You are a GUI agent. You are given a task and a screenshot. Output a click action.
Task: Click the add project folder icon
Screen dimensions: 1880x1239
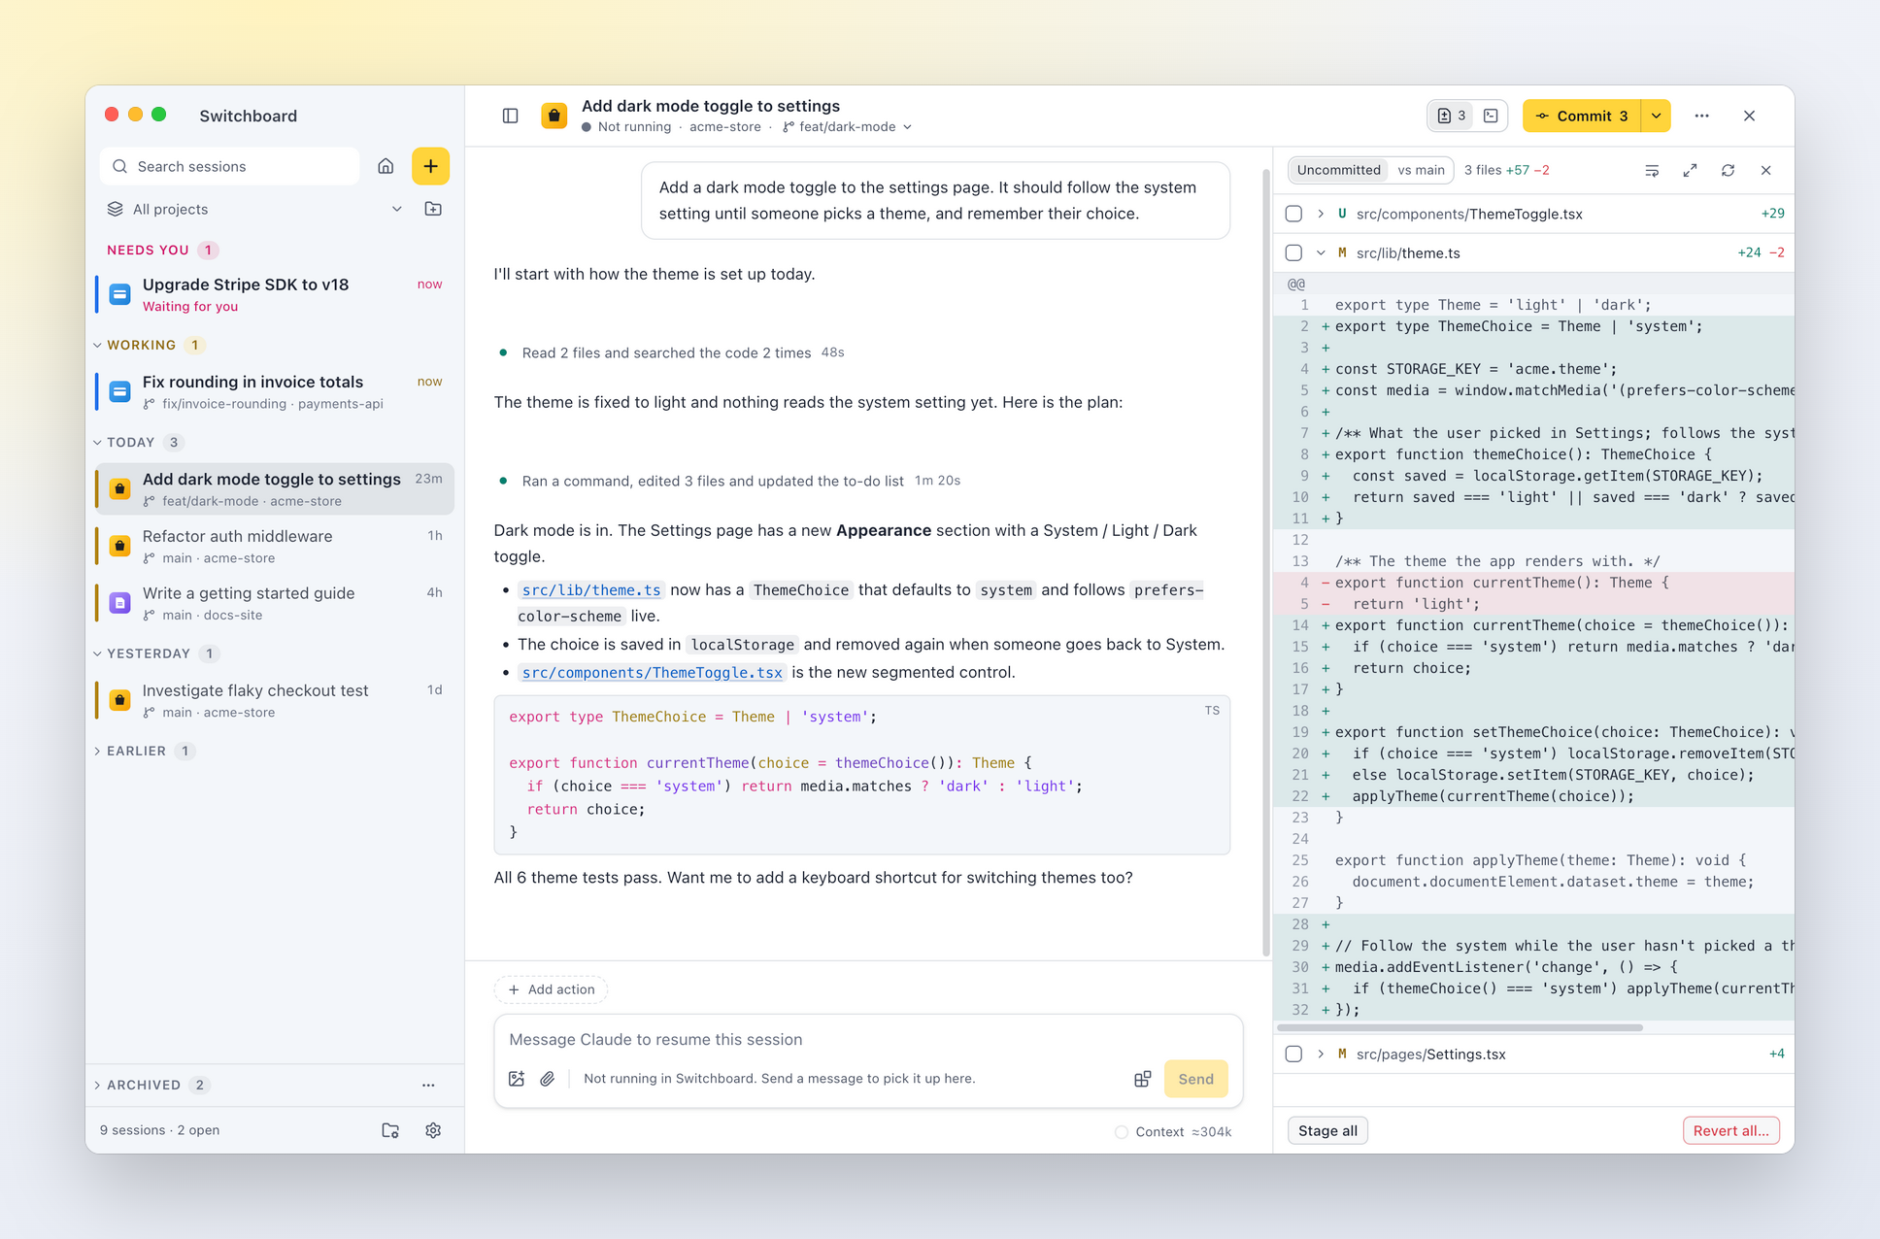pos(433,209)
